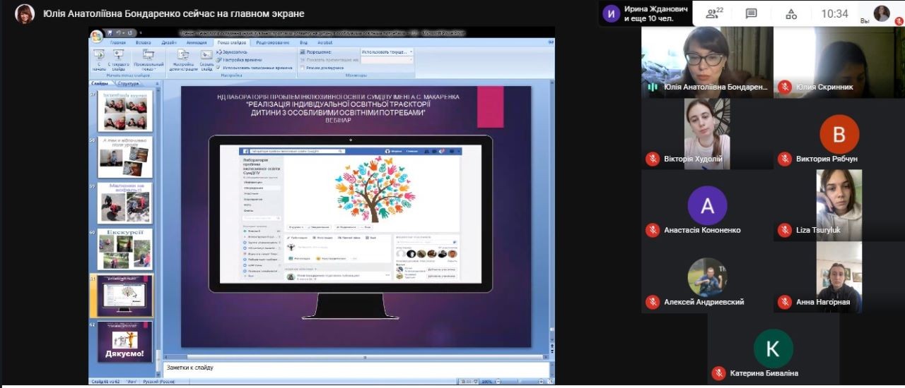Click the Hide Slide icon
This screenshot has height=388, width=905.
click(206, 58)
